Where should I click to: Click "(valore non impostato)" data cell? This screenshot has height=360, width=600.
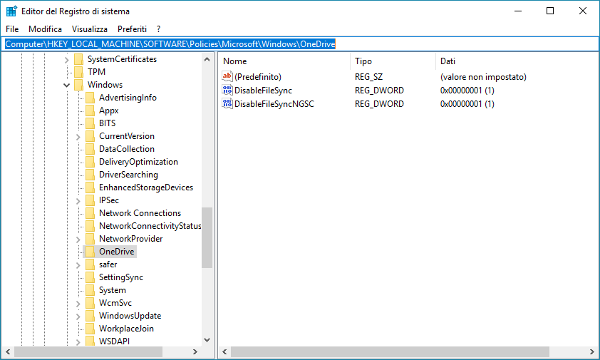tap(483, 76)
